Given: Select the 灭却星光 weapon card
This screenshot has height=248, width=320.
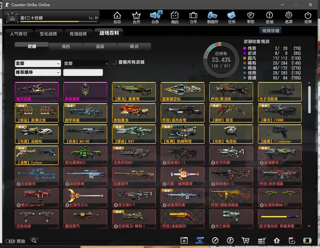Looking at the screenshot, I should [37, 176].
